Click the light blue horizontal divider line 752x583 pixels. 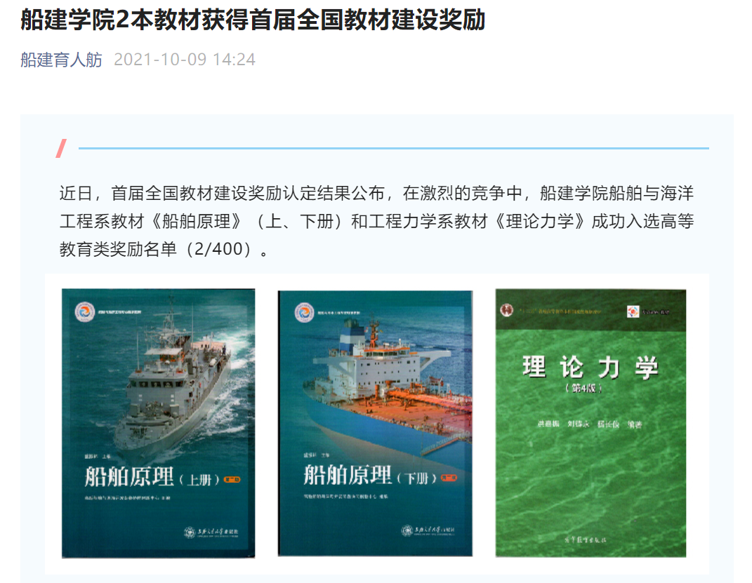(393, 148)
